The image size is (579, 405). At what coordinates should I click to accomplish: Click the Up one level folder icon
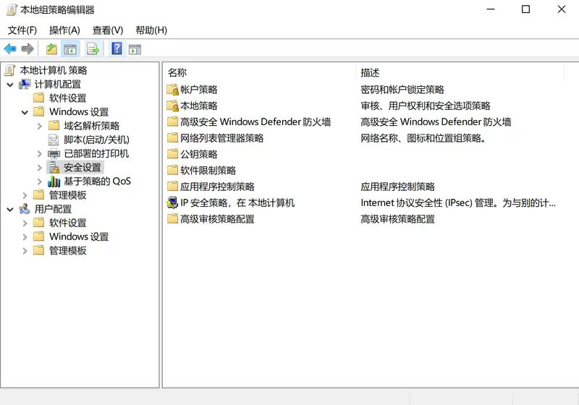pyautogui.click(x=51, y=48)
